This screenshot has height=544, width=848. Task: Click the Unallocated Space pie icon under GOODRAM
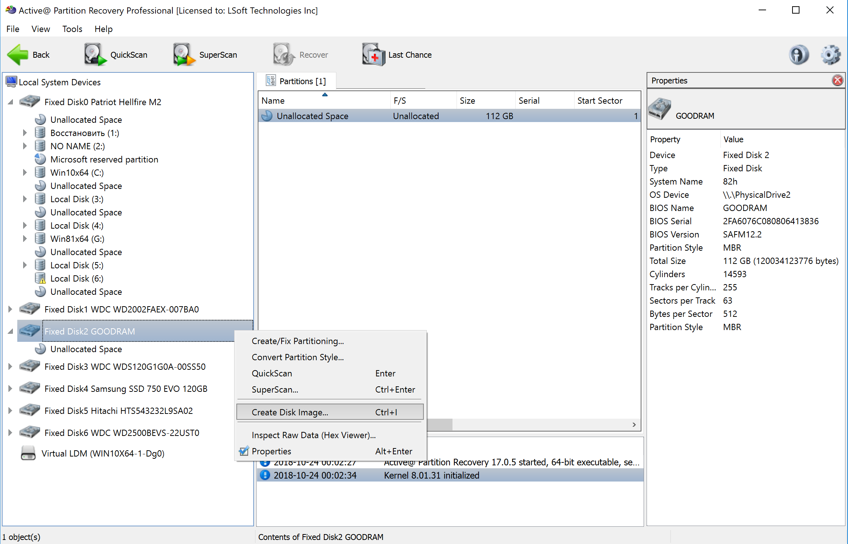[x=40, y=348]
